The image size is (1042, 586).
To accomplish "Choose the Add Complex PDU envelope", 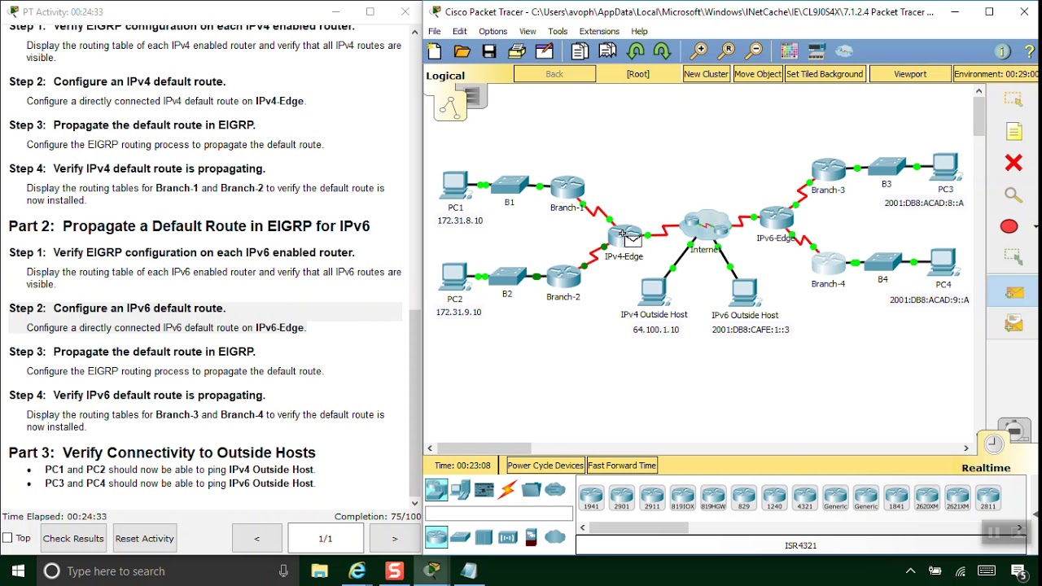I will [1014, 324].
